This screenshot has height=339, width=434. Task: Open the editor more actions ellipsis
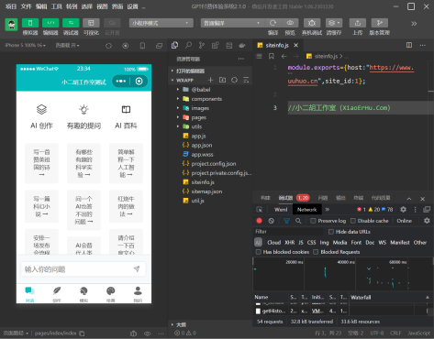coord(423,45)
